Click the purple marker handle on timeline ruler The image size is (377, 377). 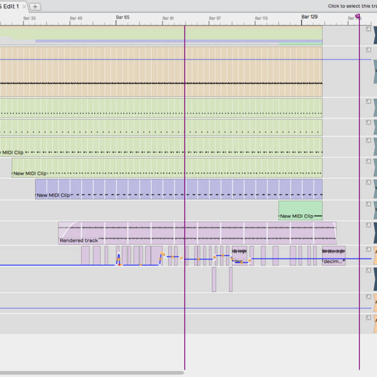pyautogui.click(x=358, y=17)
